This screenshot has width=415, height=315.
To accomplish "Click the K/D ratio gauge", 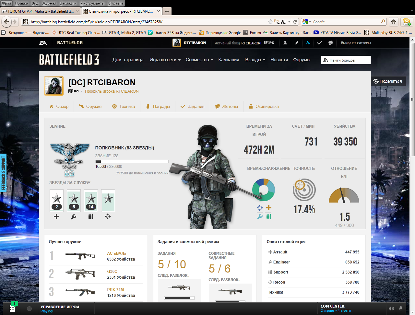I will pos(344,195).
